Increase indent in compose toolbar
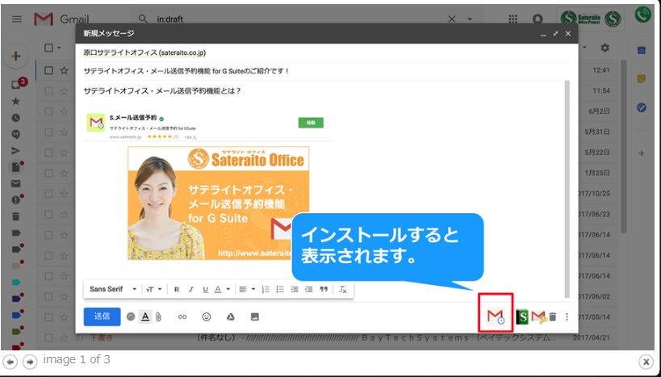This screenshot has width=661, height=377. pyautogui.click(x=308, y=289)
